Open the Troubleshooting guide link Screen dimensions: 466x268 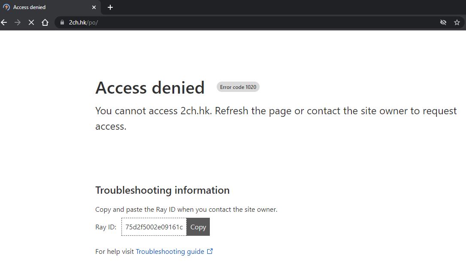170,251
